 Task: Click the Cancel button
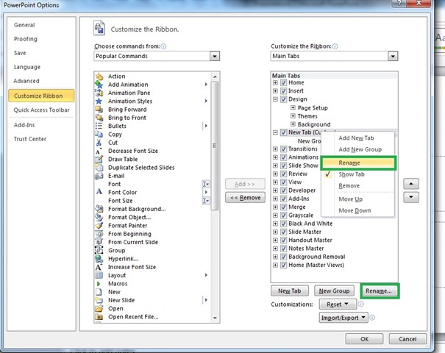(407, 339)
